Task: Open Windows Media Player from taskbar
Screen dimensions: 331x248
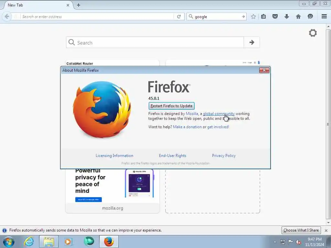Action: [68, 242]
